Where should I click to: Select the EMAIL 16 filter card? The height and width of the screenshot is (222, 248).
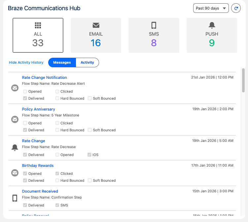(96, 35)
